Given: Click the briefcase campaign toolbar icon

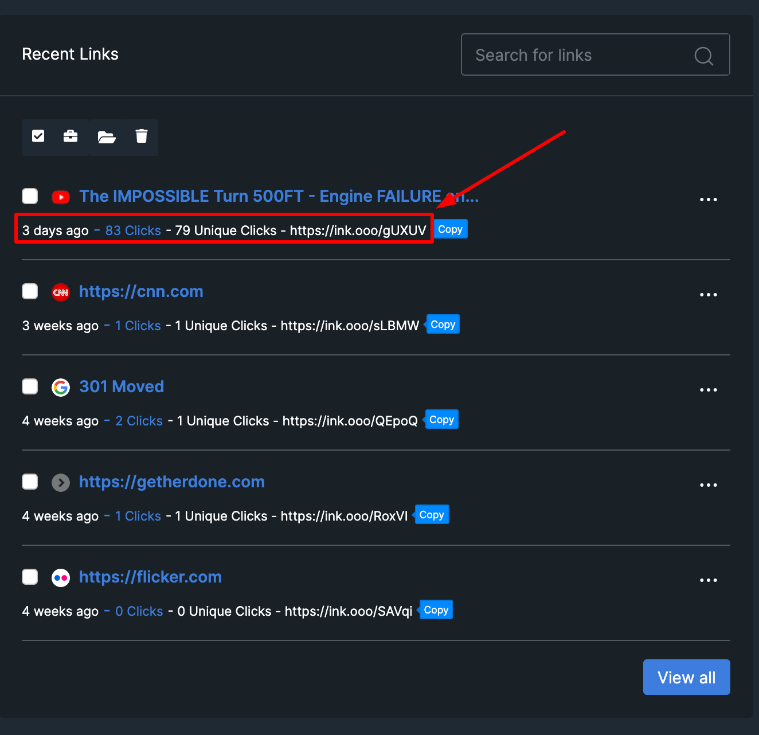Looking at the screenshot, I should click(71, 136).
